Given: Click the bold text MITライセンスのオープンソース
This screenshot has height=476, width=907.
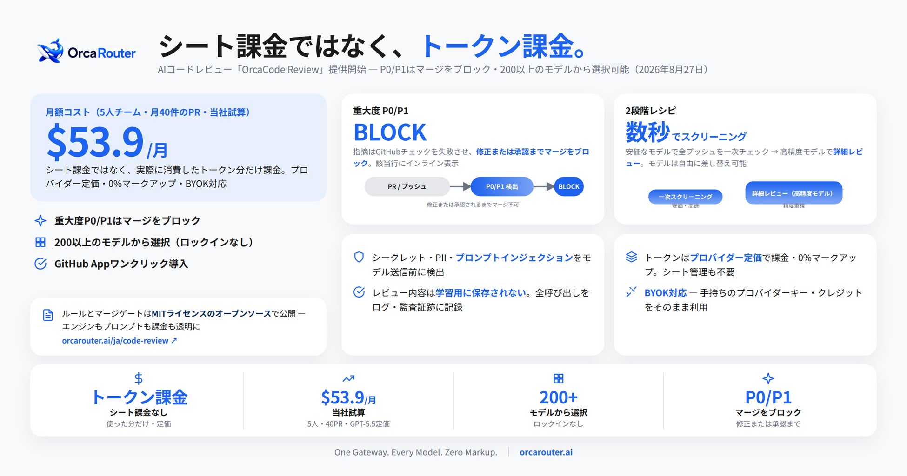Looking at the screenshot, I should 212,313.
